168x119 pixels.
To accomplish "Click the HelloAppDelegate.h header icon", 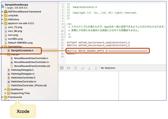I will (x=9, y=70).
